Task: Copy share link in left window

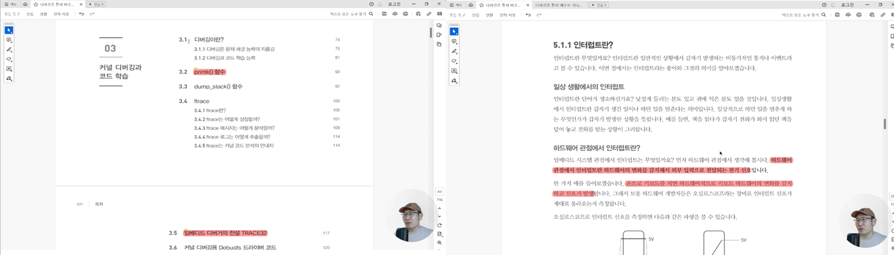Action: pos(429,14)
